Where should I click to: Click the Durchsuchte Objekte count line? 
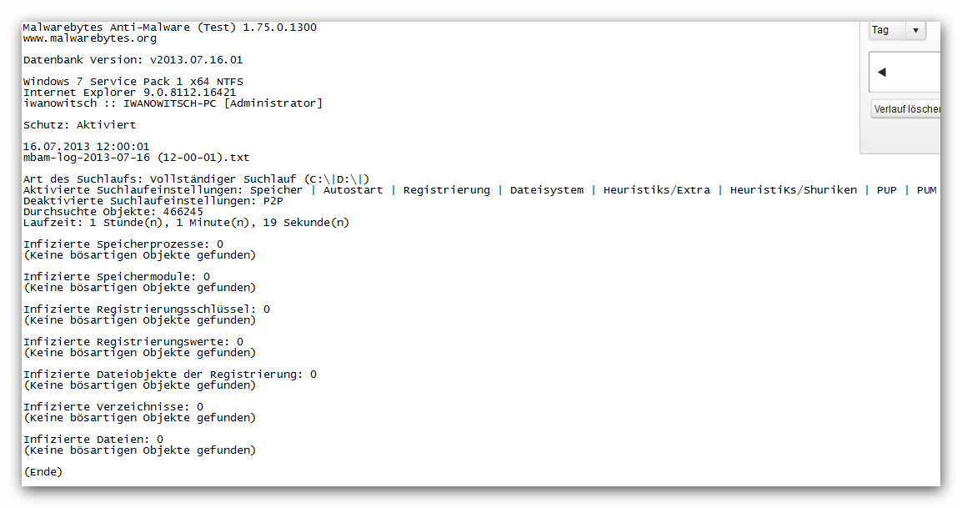[113, 212]
